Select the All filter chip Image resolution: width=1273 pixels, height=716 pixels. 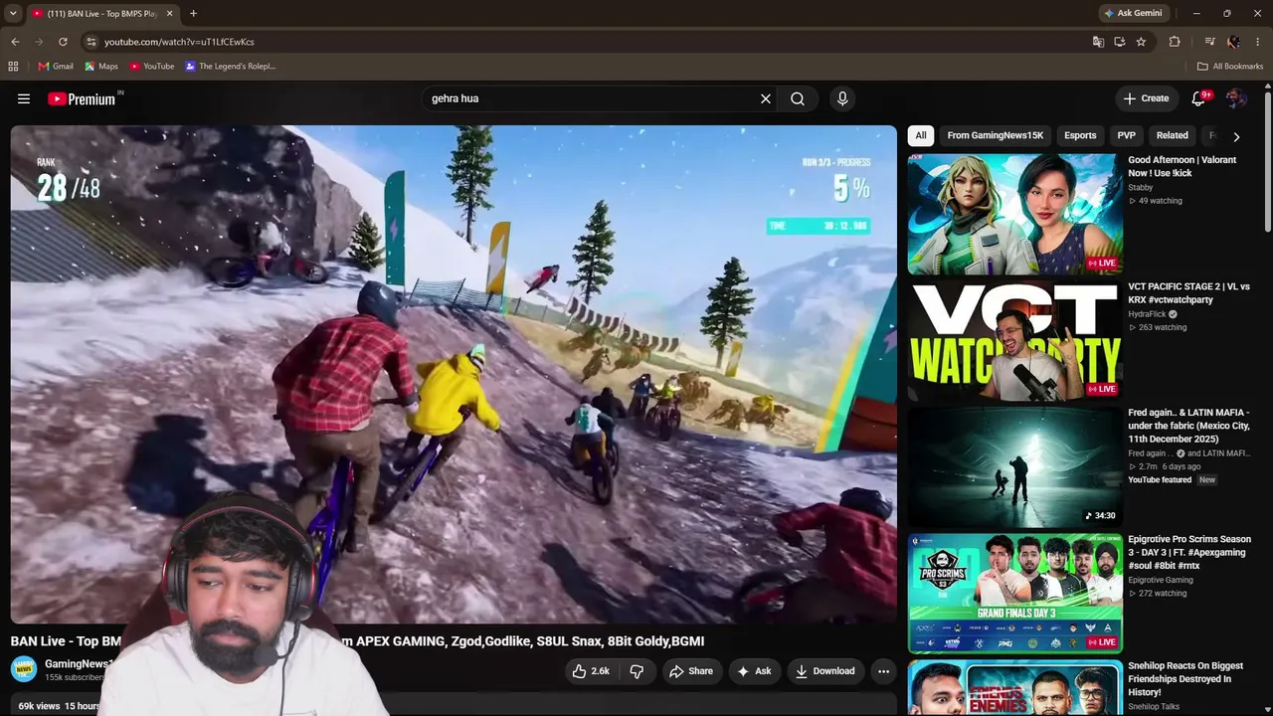point(921,135)
